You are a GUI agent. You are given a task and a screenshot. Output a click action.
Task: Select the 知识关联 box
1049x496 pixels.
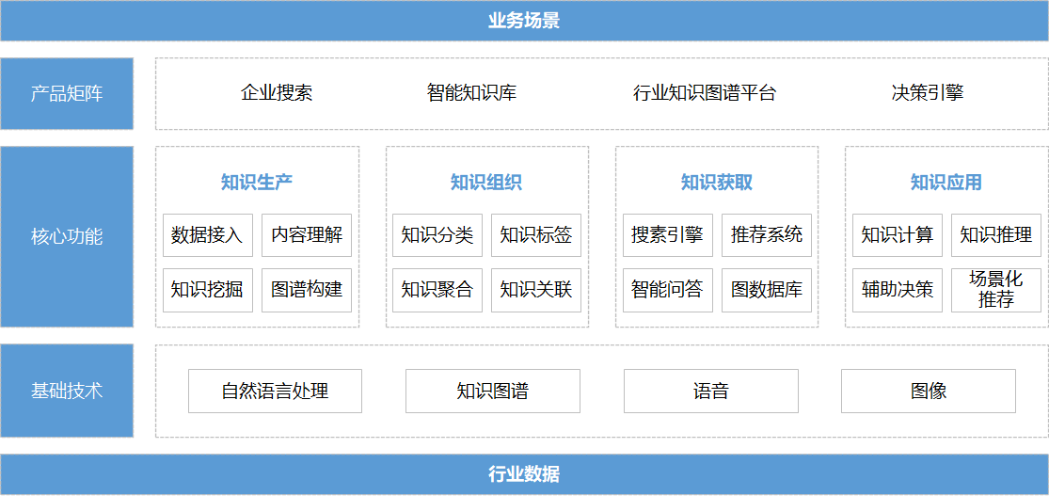(536, 290)
